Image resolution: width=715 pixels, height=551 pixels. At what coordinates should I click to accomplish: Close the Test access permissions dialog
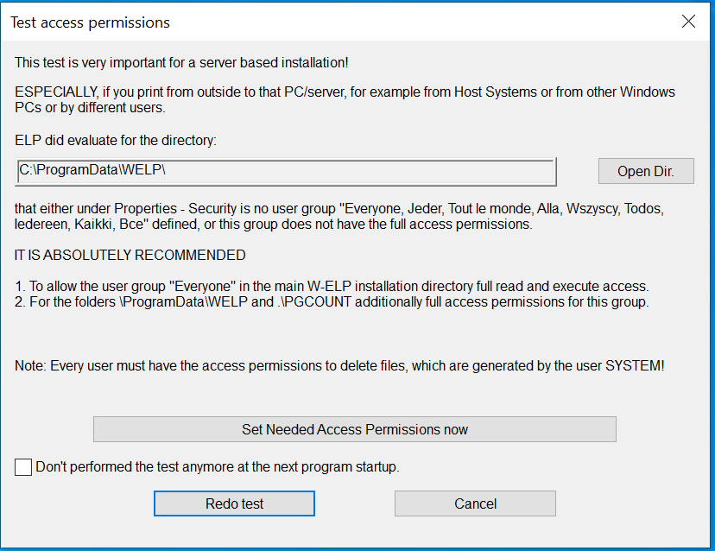pos(688,22)
